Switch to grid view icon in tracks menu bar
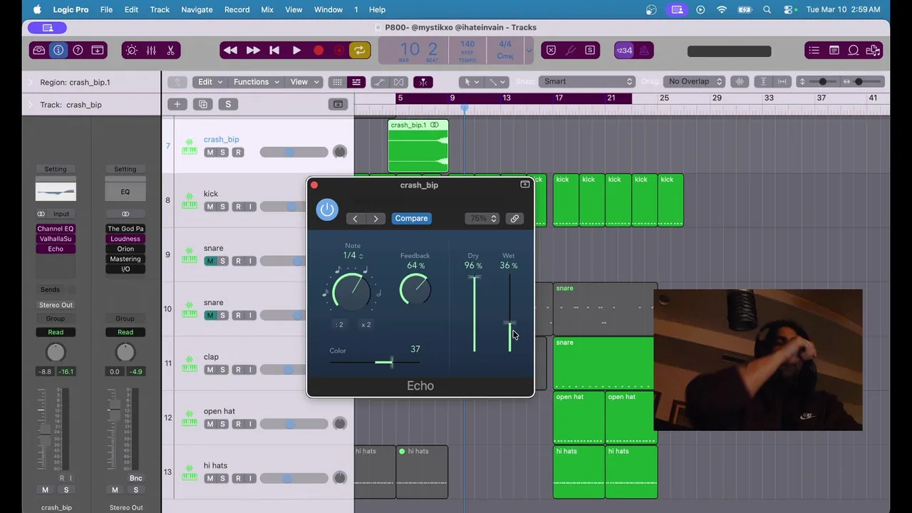The height and width of the screenshot is (513, 912). [x=337, y=82]
